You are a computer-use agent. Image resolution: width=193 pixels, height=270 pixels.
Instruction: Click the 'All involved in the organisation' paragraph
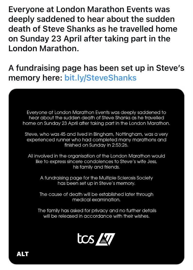(97, 162)
